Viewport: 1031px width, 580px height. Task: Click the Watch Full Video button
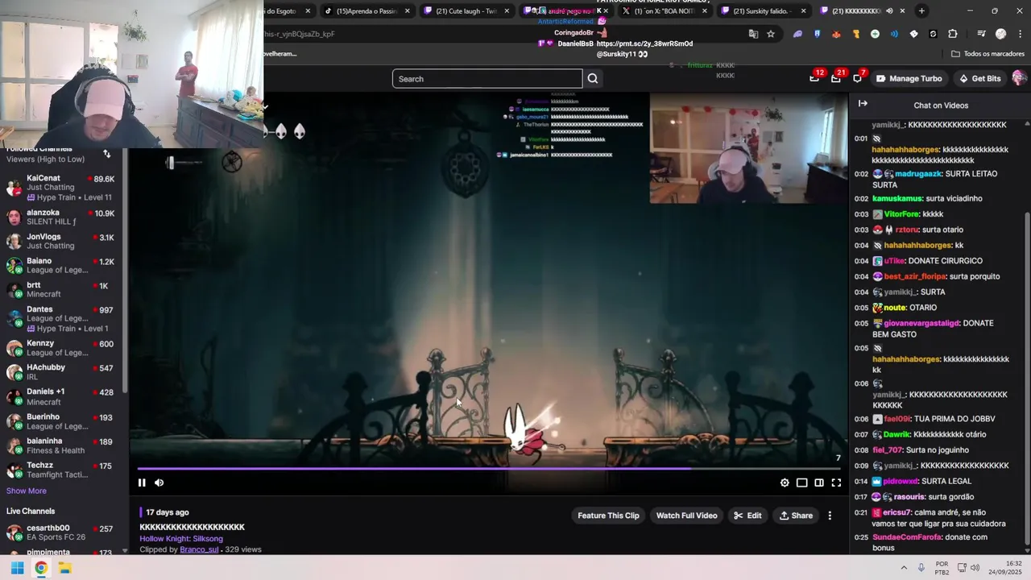[686, 516]
